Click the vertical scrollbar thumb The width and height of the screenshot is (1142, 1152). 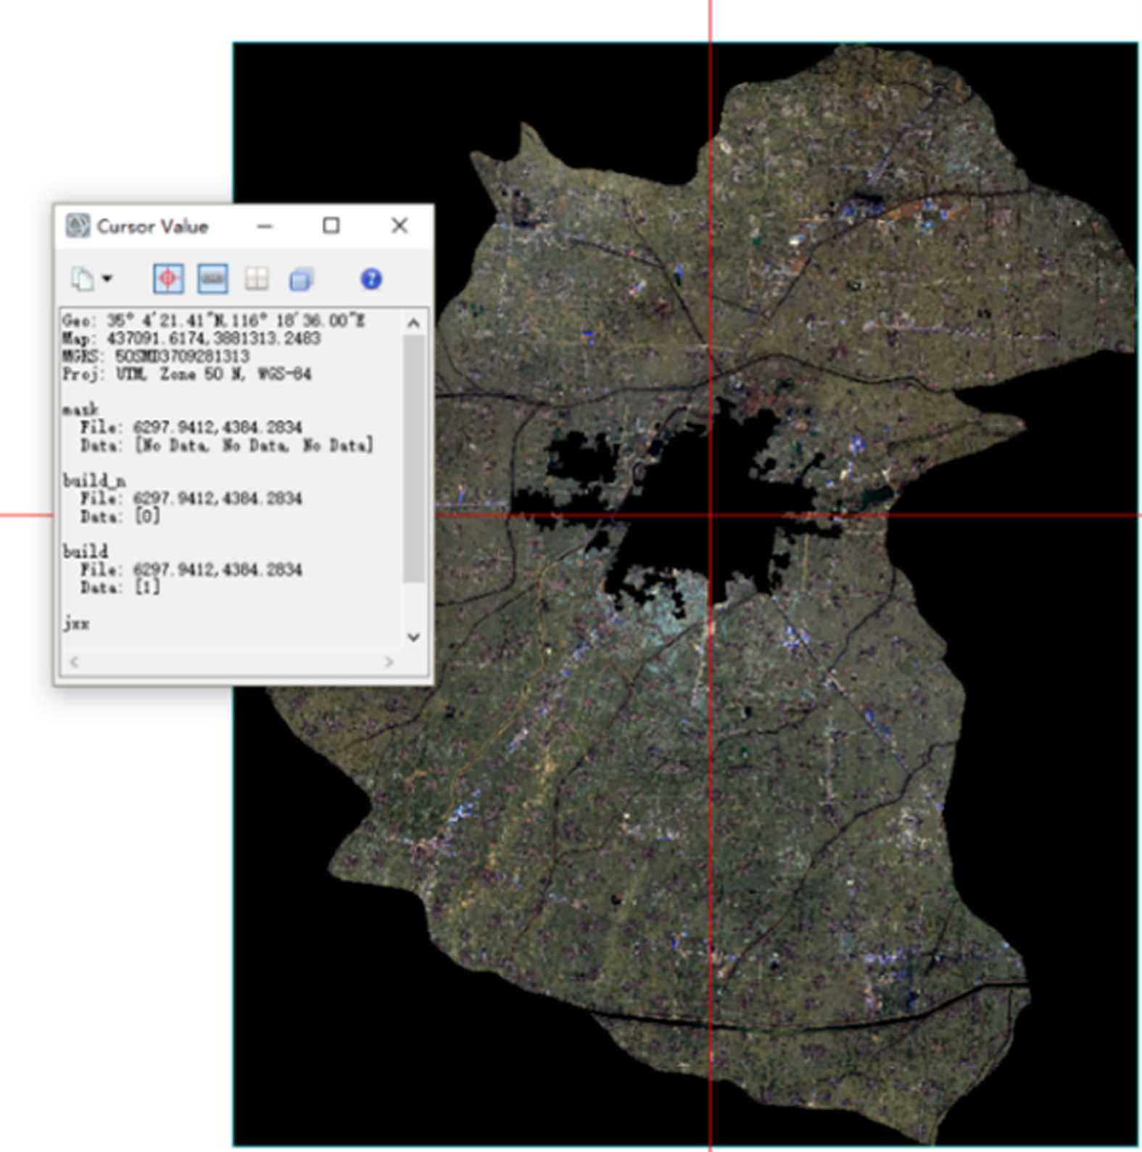tap(413, 457)
